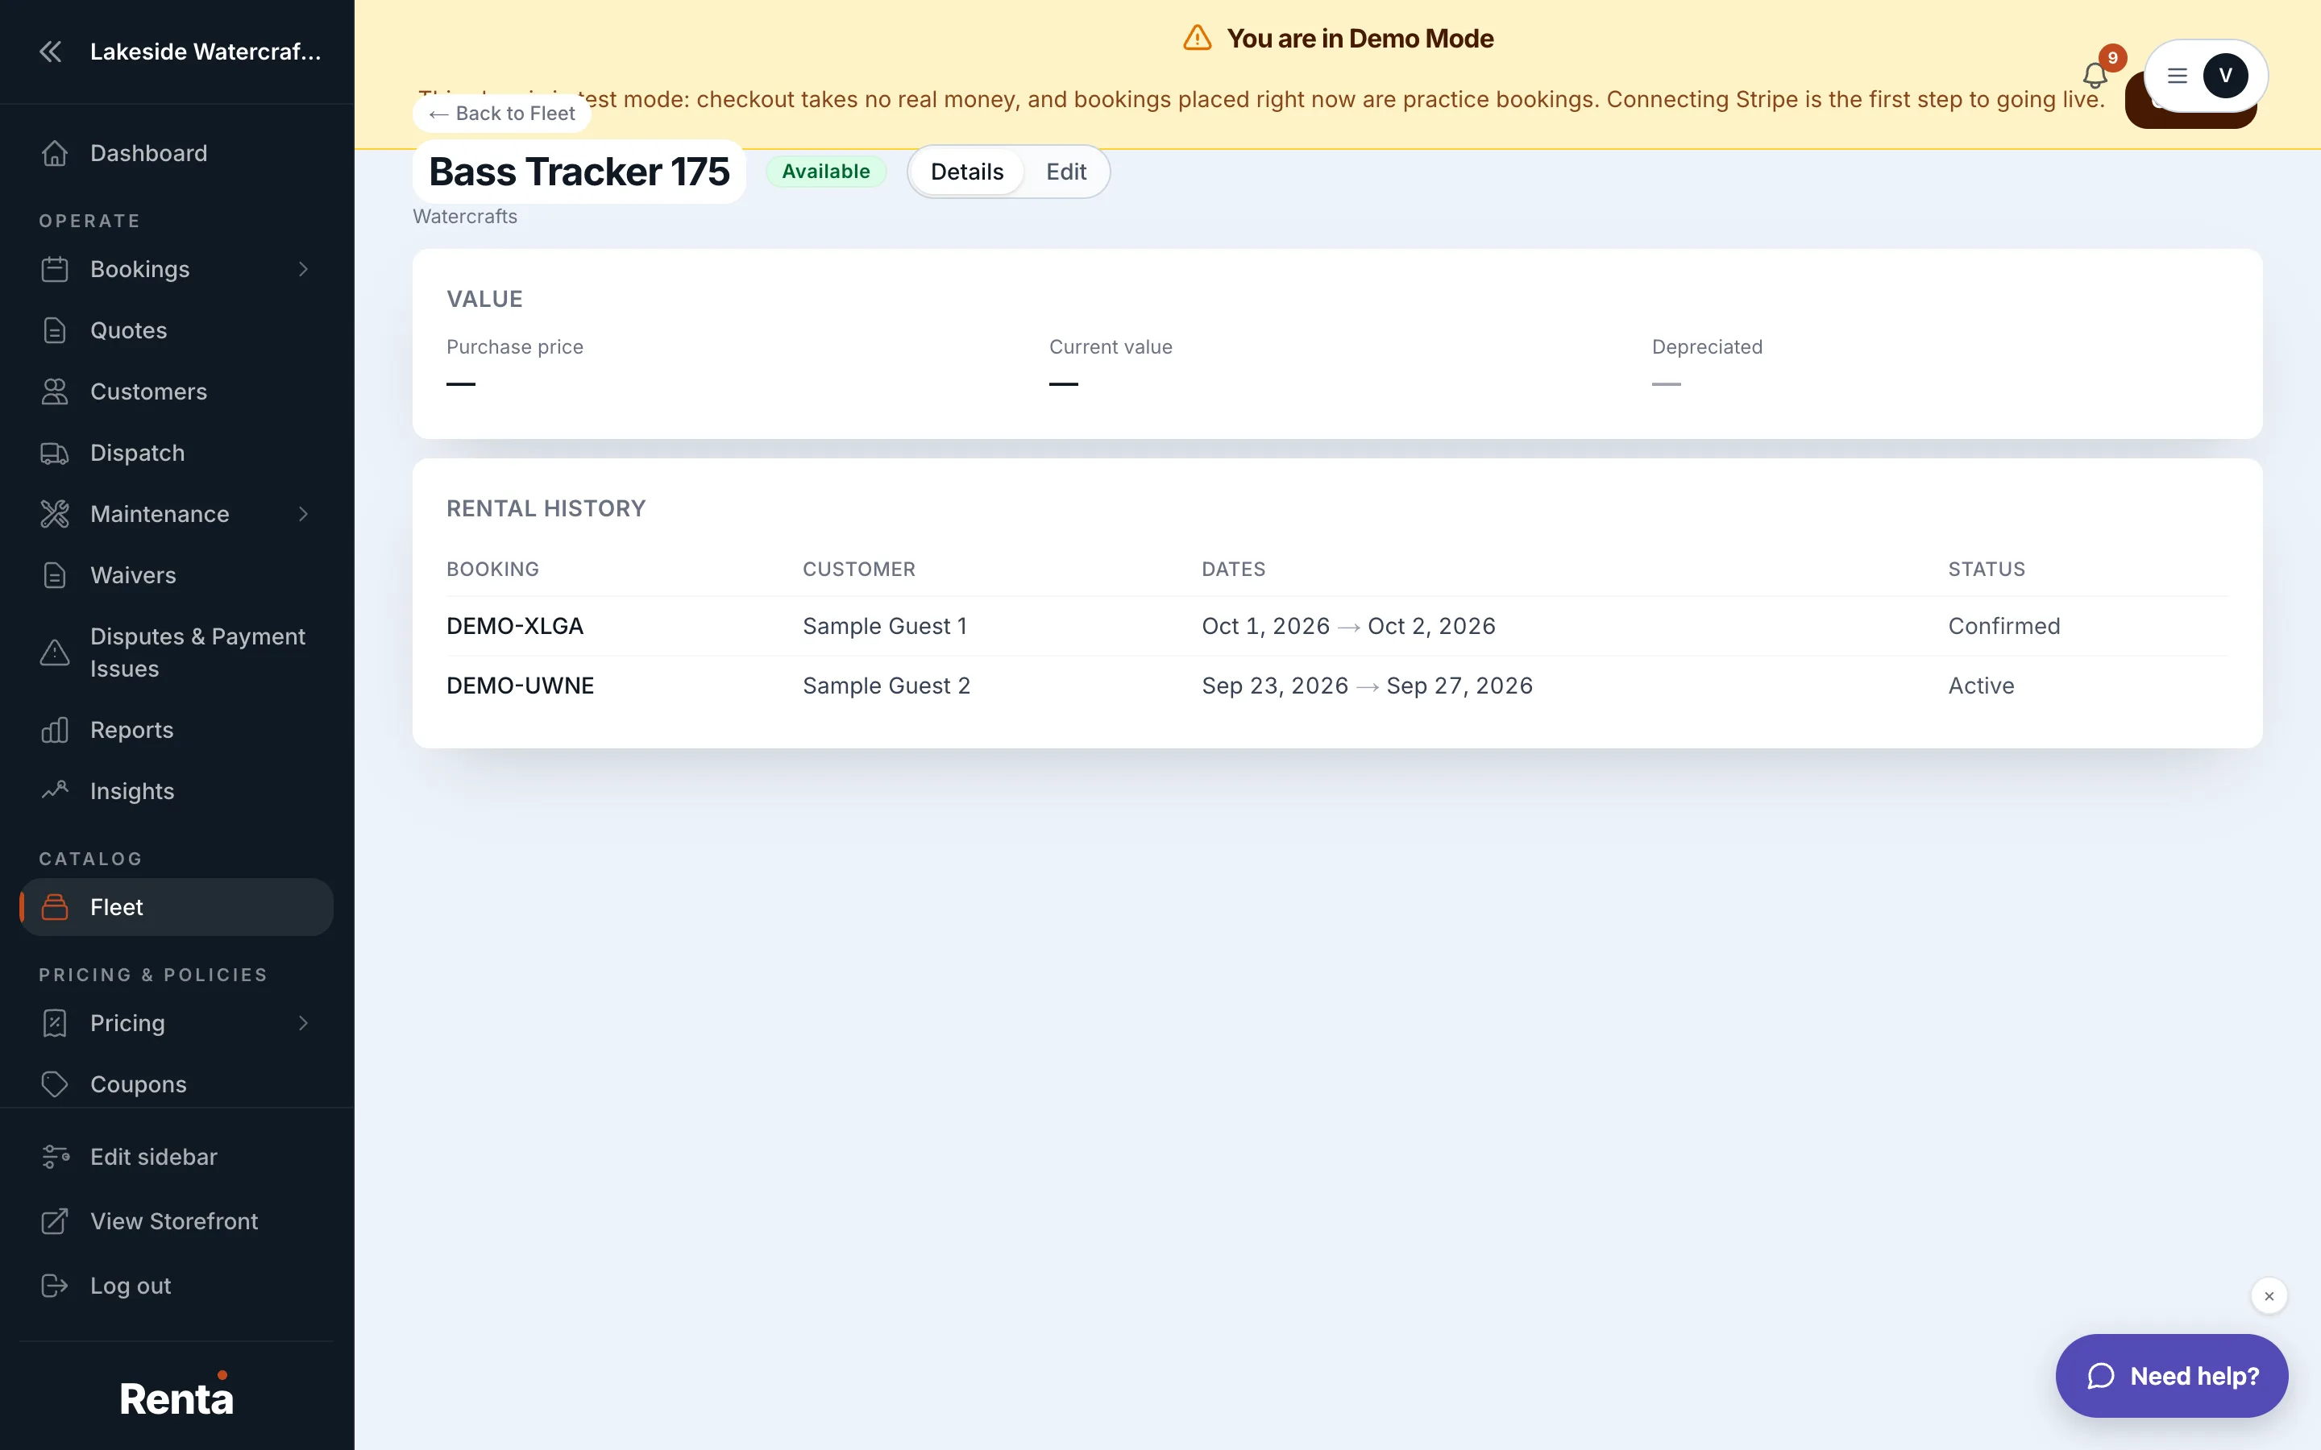The width and height of the screenshot is (2321, 1450).
Task: Expand the Pricing submenu chevron
Action: tap(303, 1023)
